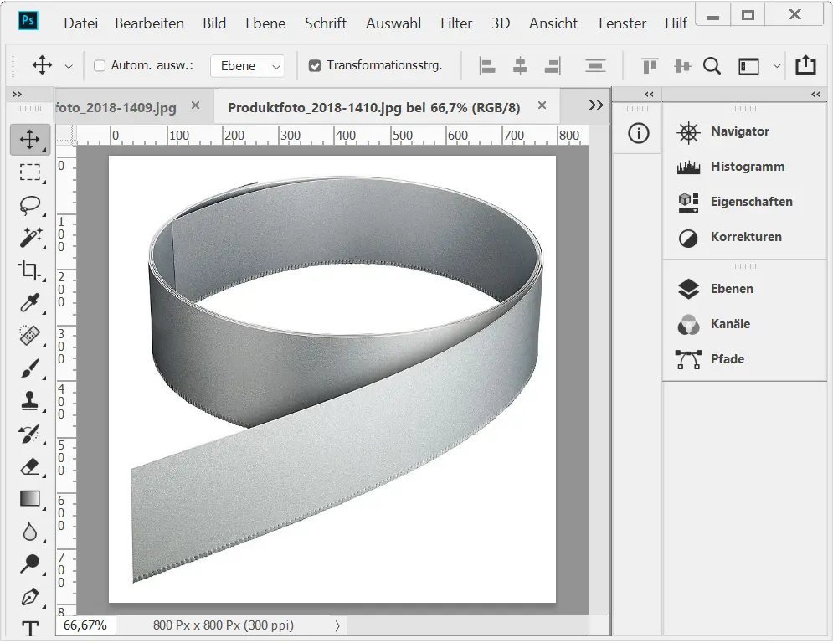Screen dimensions: 833x643
Task: Disable the Transformationsstrg. checkbox
Action: pyautogui.click(x=315, y=65)
